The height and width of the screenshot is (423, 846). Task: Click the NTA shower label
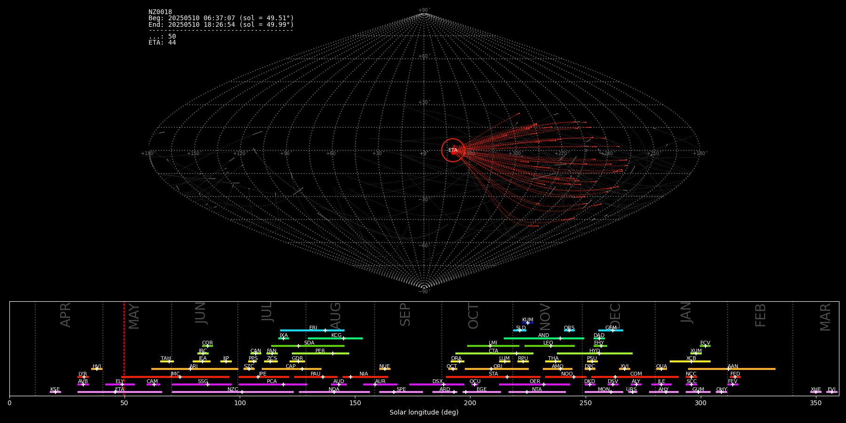[x=537, y=390]
